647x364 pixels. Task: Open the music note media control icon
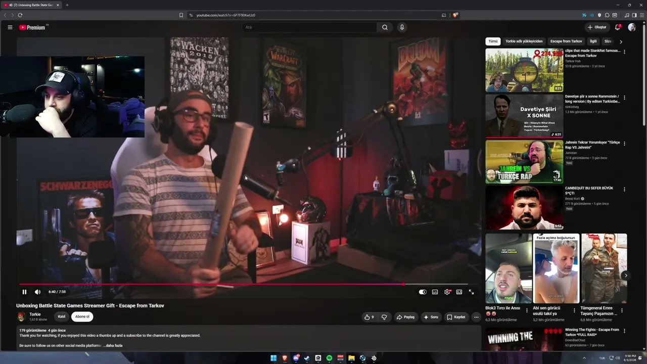627,15
